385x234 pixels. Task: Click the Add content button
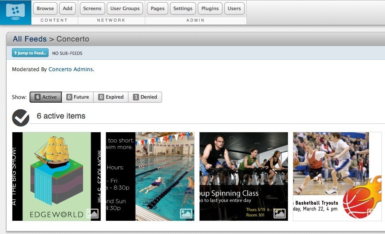click(x=68, y=8)
